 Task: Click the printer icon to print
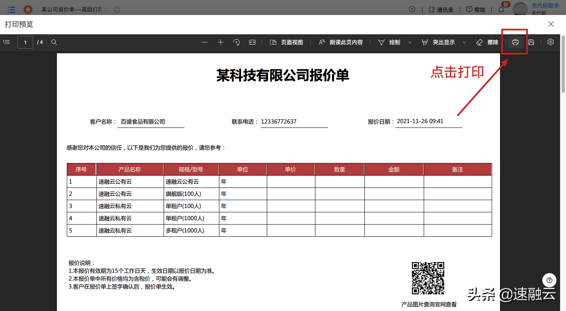515,42
